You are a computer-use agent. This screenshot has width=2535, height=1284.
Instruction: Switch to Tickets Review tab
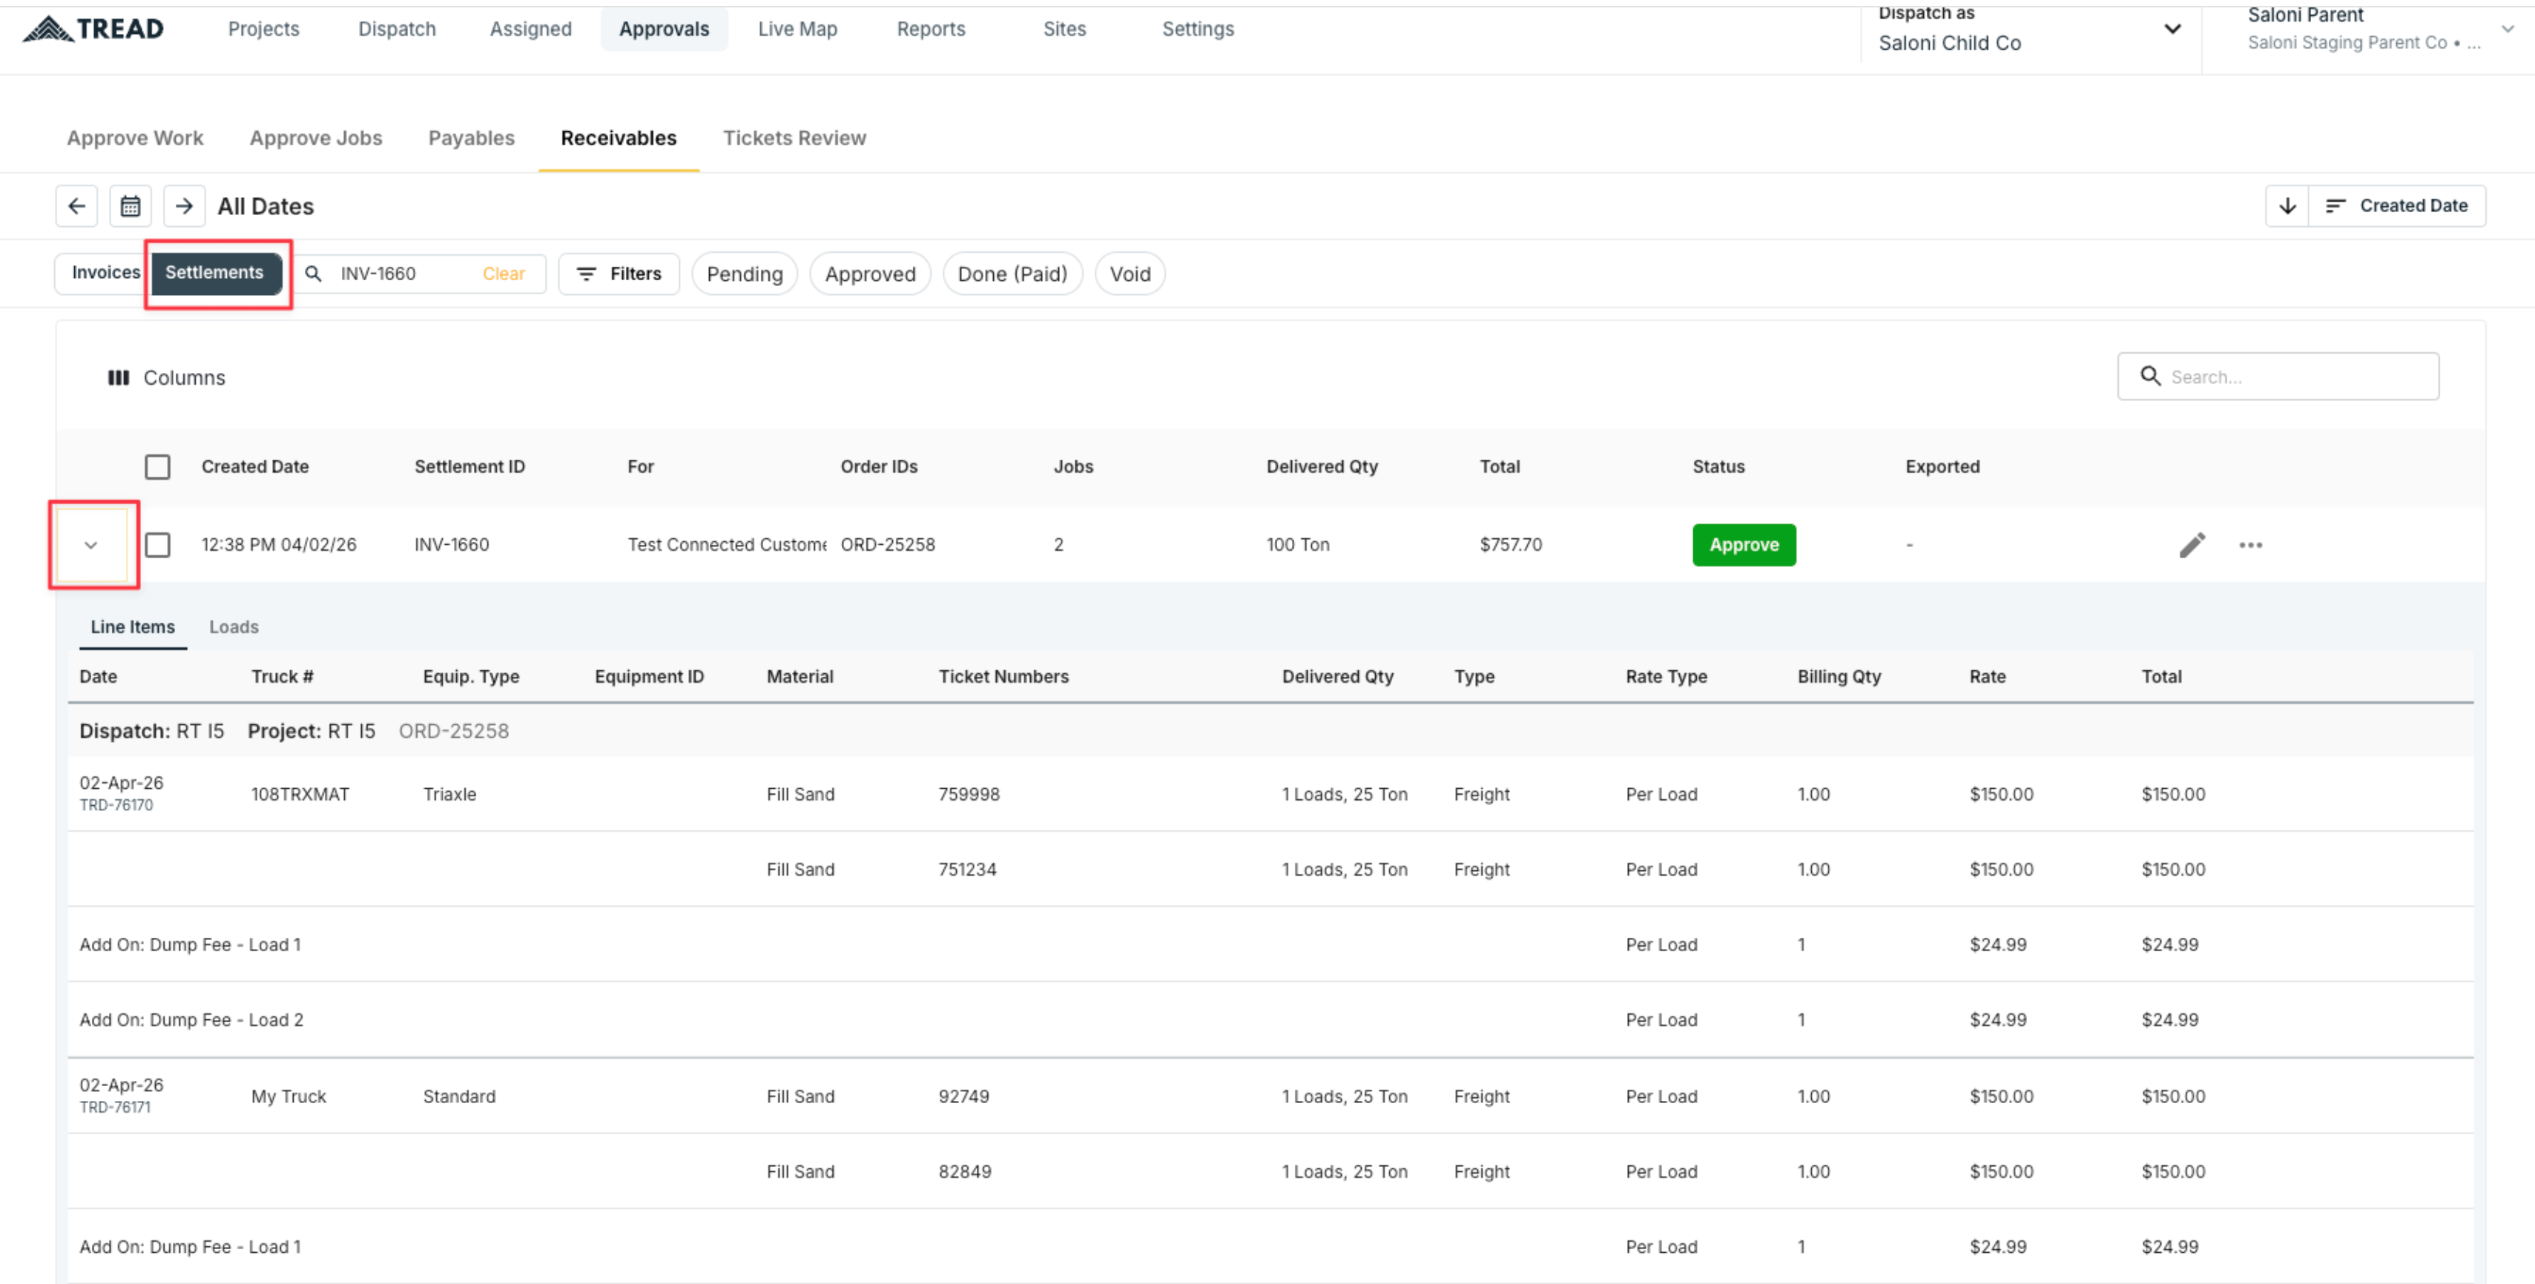pos(794,139)
